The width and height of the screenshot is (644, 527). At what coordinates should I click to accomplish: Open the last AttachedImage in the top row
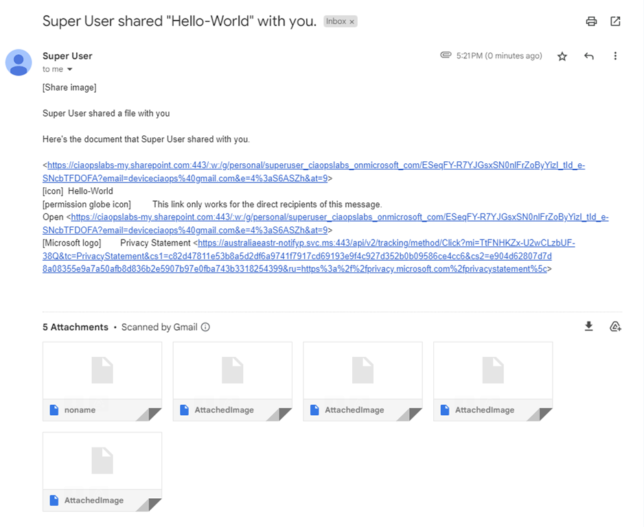493,381
